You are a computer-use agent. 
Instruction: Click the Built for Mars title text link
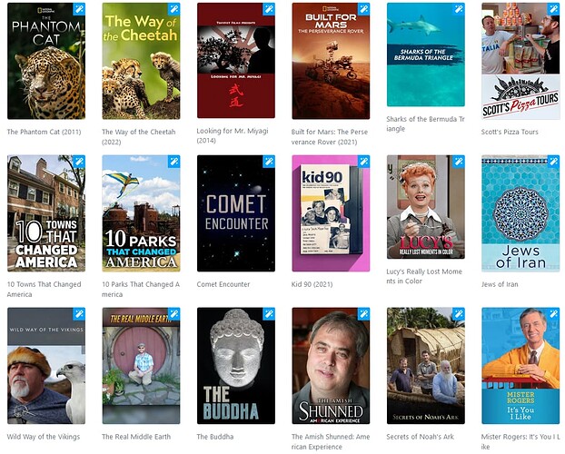[x=330, y=137]
